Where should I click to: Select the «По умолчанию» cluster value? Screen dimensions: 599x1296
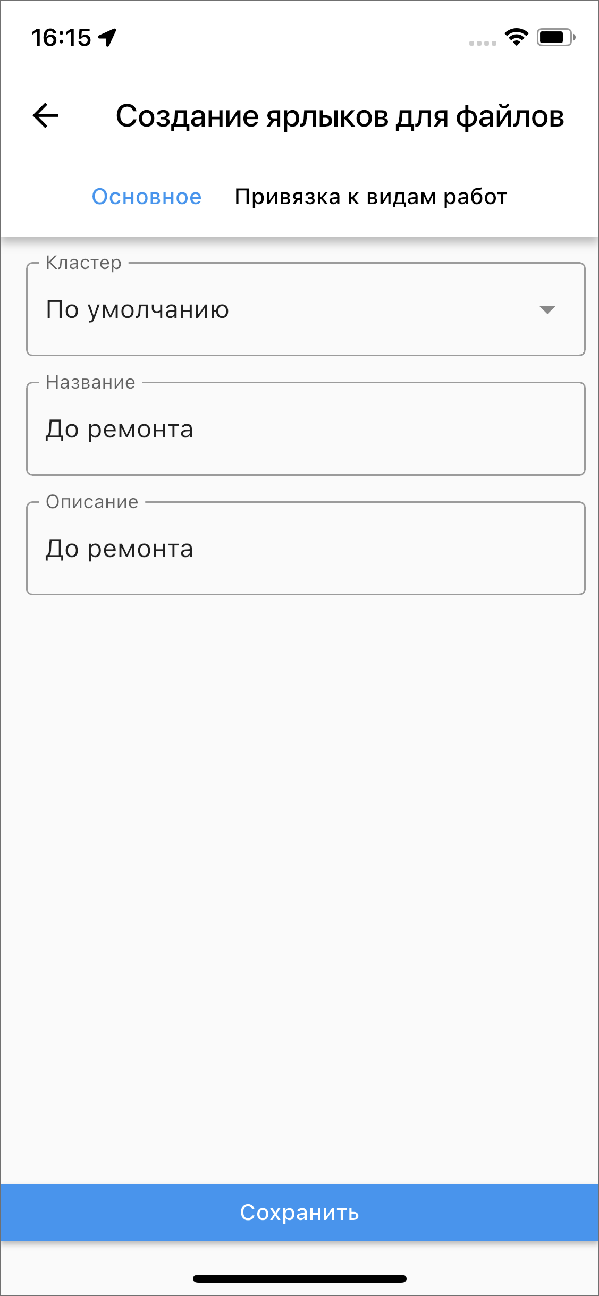pyautogui.click(x=138, y=310)
